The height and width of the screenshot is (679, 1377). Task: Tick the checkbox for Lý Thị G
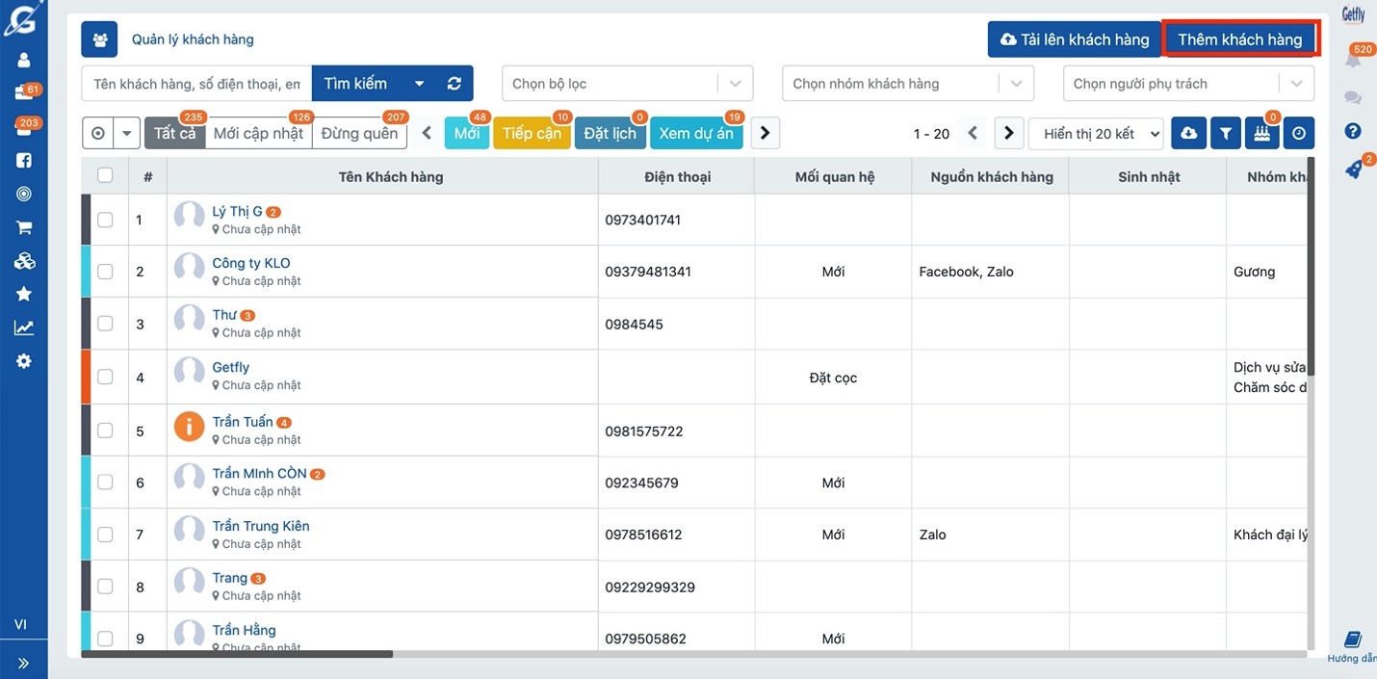pyautogui.click(x=105, y=220)
